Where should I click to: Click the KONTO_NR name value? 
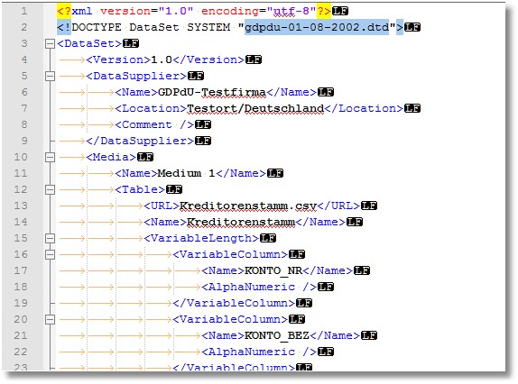(x=273, y=270)
